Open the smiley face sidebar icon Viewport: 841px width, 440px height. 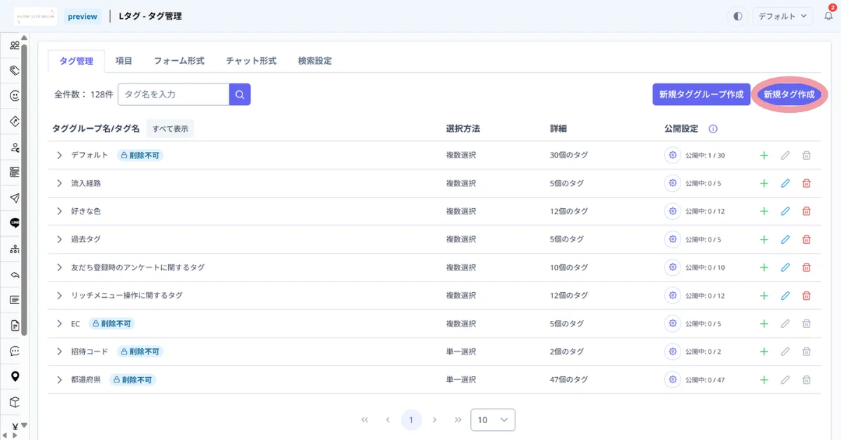(15, 96)
